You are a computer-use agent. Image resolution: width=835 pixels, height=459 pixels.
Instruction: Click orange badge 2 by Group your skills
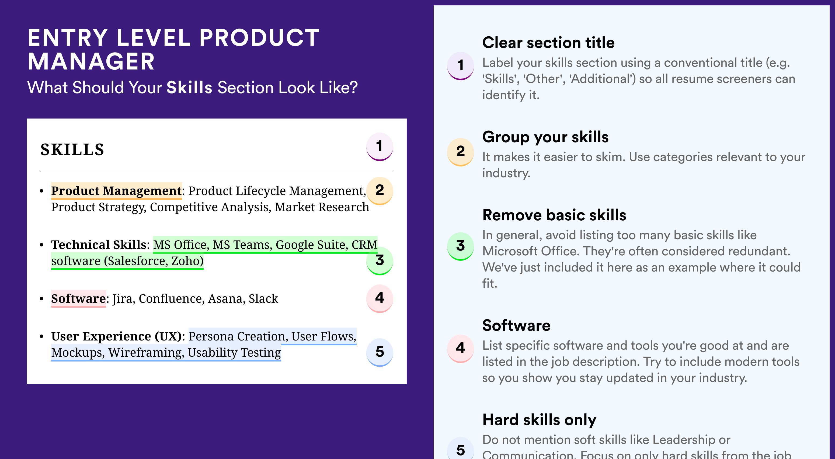coord(461,152)
